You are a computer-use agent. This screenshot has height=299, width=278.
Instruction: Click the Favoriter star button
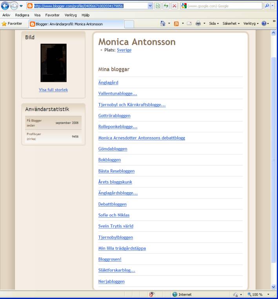(12, 24)
